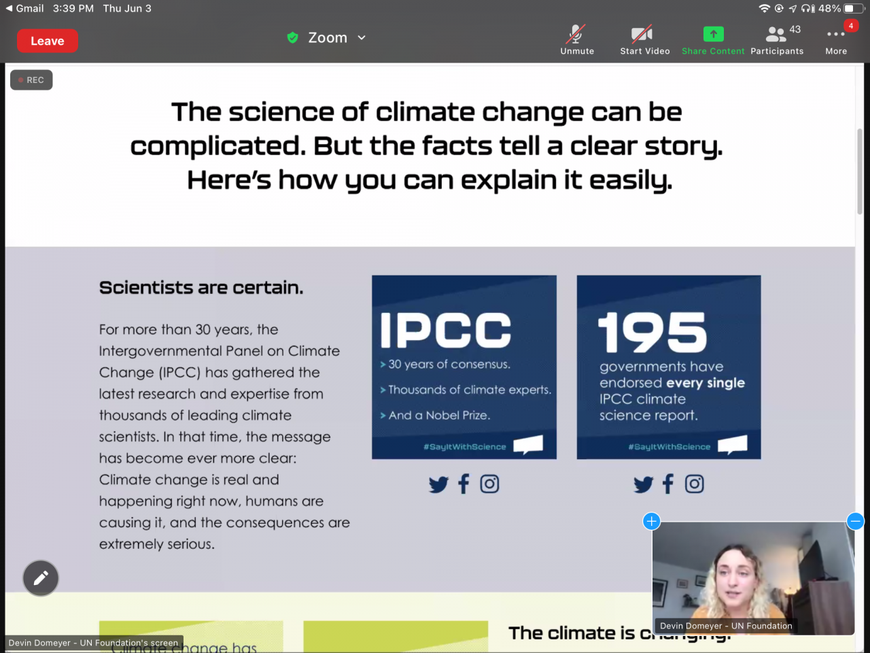Screen dimensions: 870x653
Task: Tap the red 4 notification badge
Action: click(x=851, y=26)
